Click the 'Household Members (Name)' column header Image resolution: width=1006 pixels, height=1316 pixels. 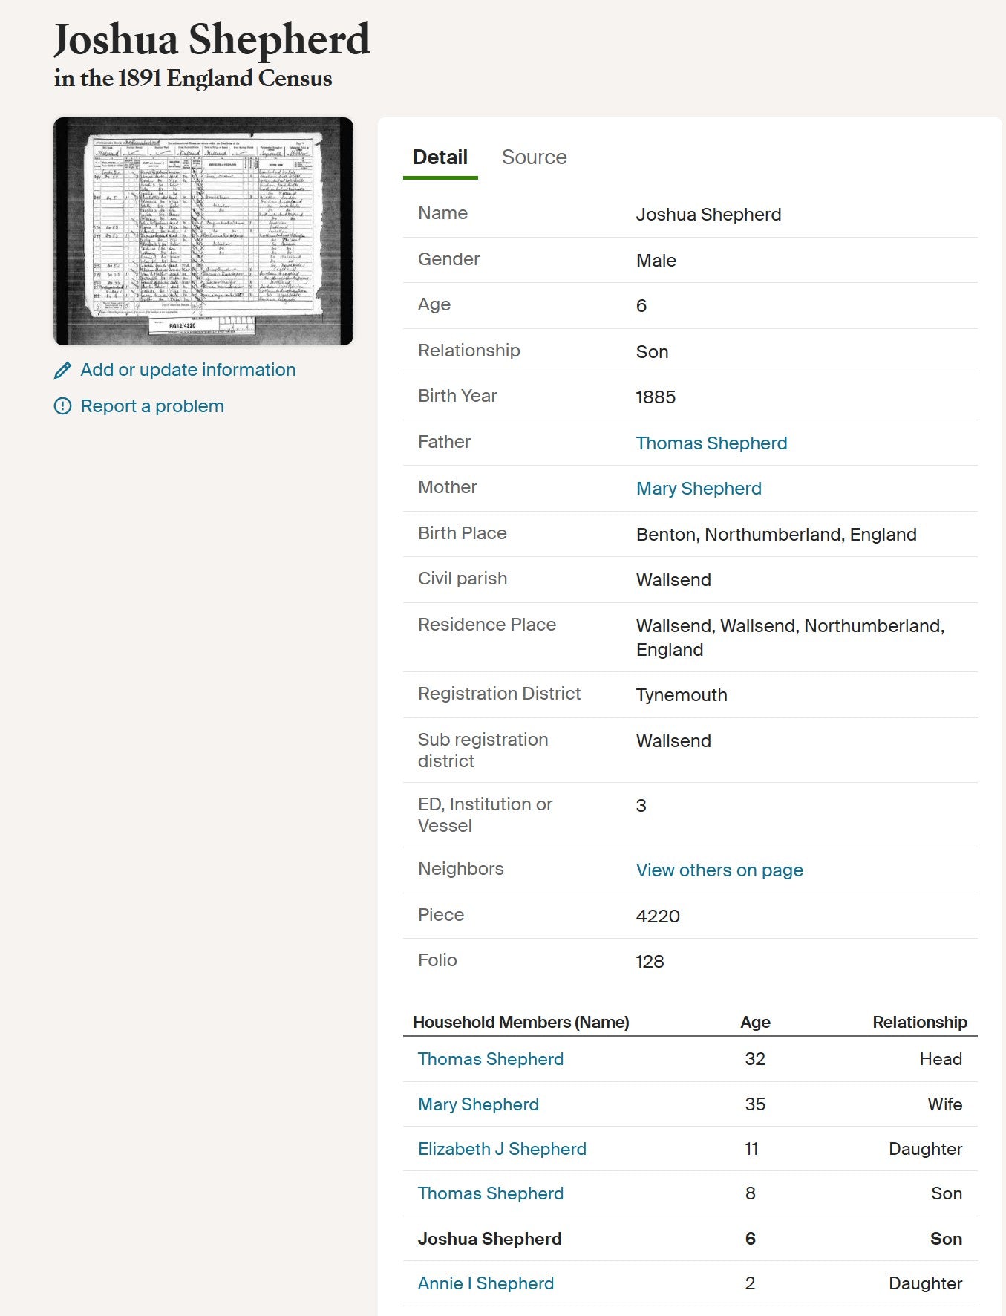[520, 1022]
